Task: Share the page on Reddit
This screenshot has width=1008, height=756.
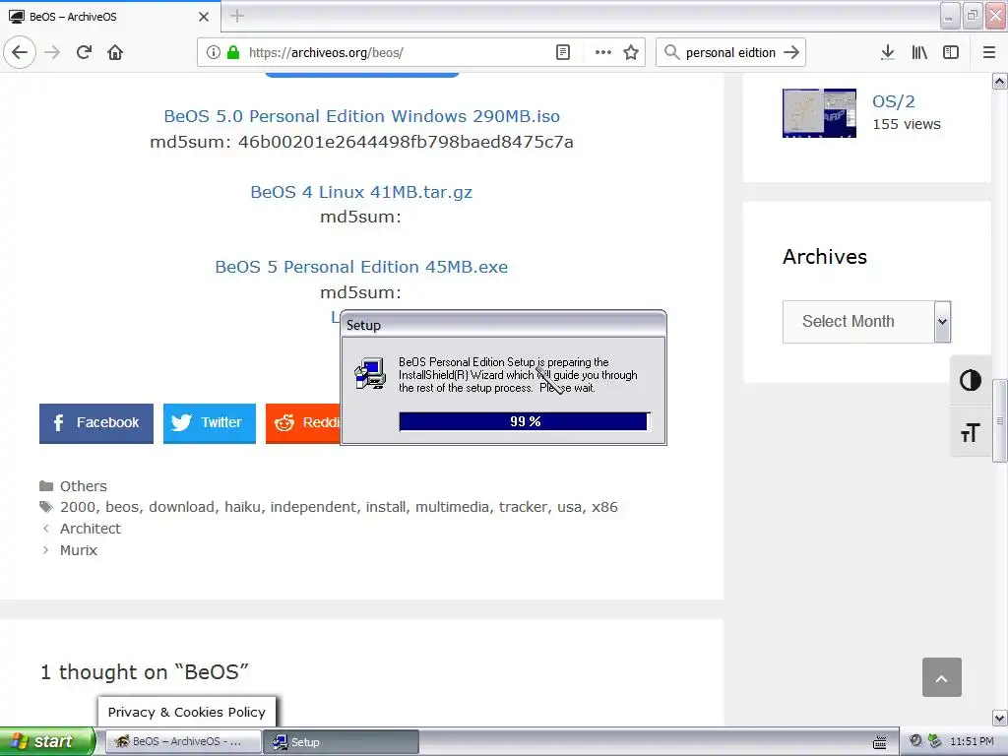Action: point(303,423)
